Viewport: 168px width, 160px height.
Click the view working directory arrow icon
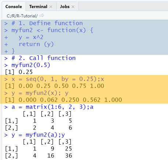tap(42, 16)
